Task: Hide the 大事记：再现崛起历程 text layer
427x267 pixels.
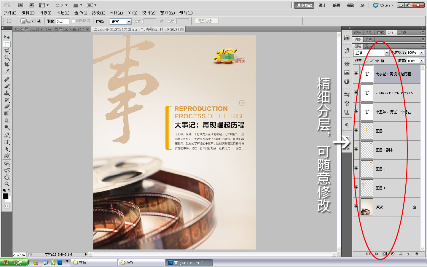Action: point(356,74)
